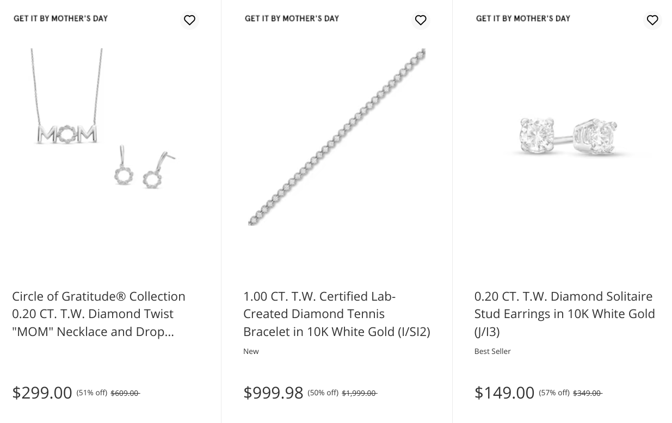Click the $299.00 sale price
The width and height of the screenshot is (672, 423).
[x=42, y=392]
